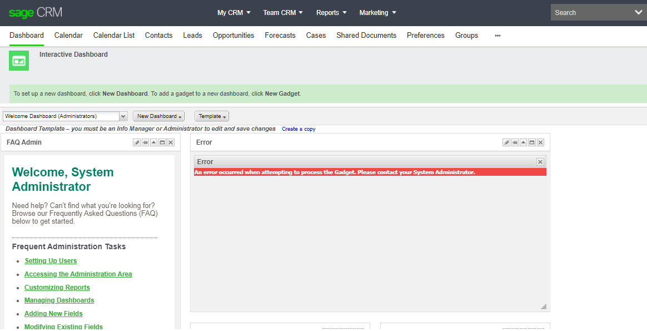Select the Opportunities tab
Viewport: 647px width, 331px height.
[233, 36]
